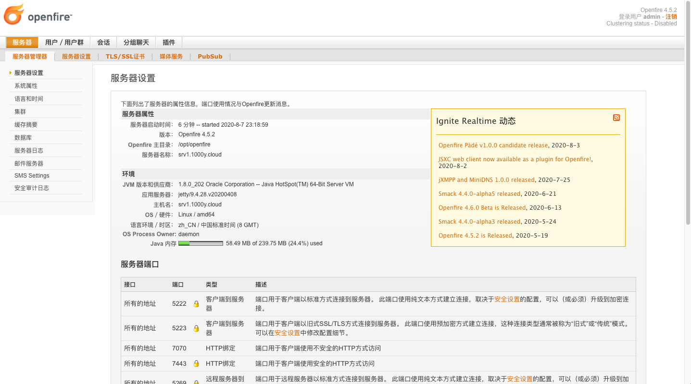Open jXMPP and MiniDNS 1.0.0 released link
Screen dimensions: 691x384
pyautogui.click(x=486, y=180)
